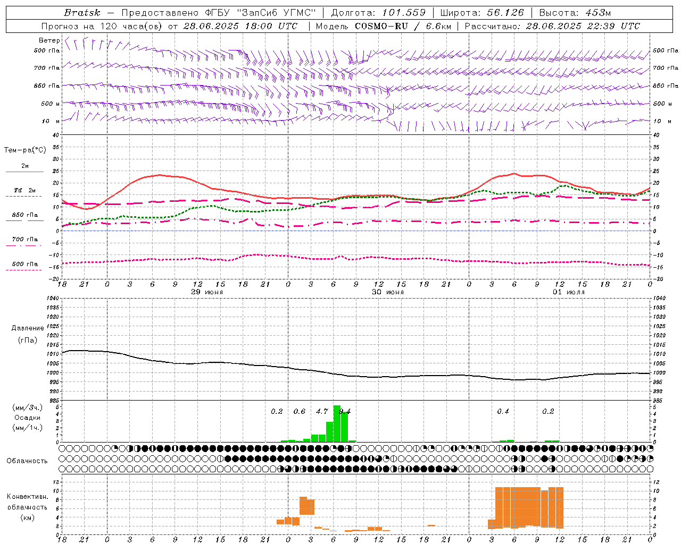Image resolution: width=681 pixels, height=544 pixels.
Task: Click the 01 июля date label
Action: pyautogui.click(x=569, y=292)
